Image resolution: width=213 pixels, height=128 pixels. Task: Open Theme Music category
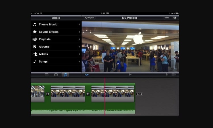(56, 24)
